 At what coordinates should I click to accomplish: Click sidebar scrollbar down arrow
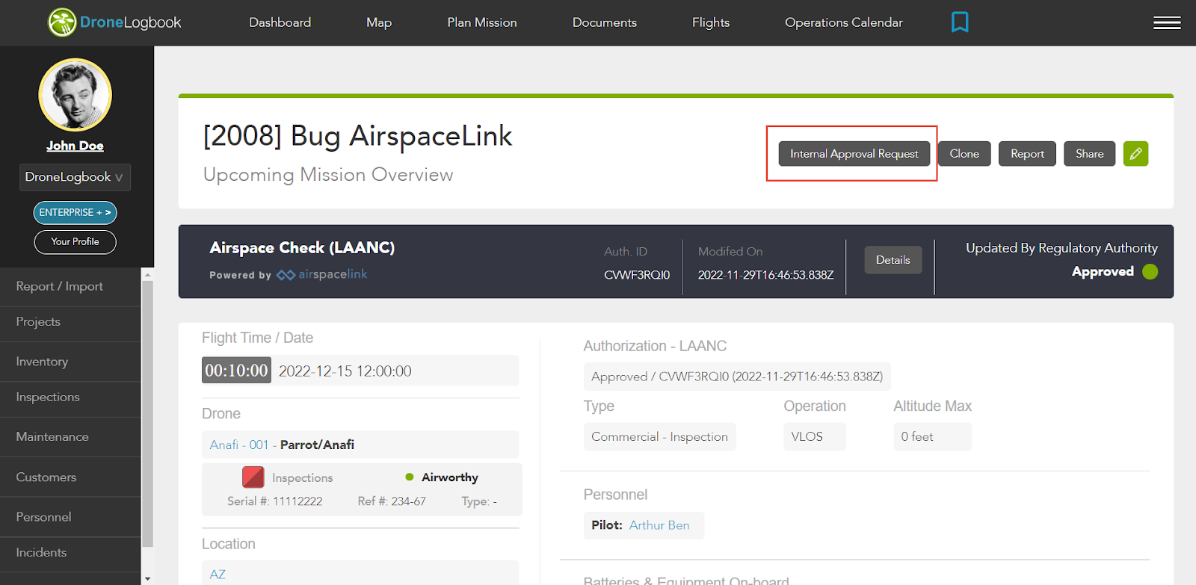[147, 579]
